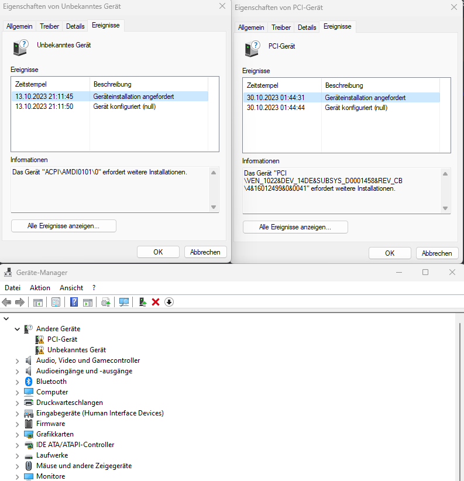The height and width of the screenshot is (481, 464).
Task: Open the ? help menu
Action: 94,288
